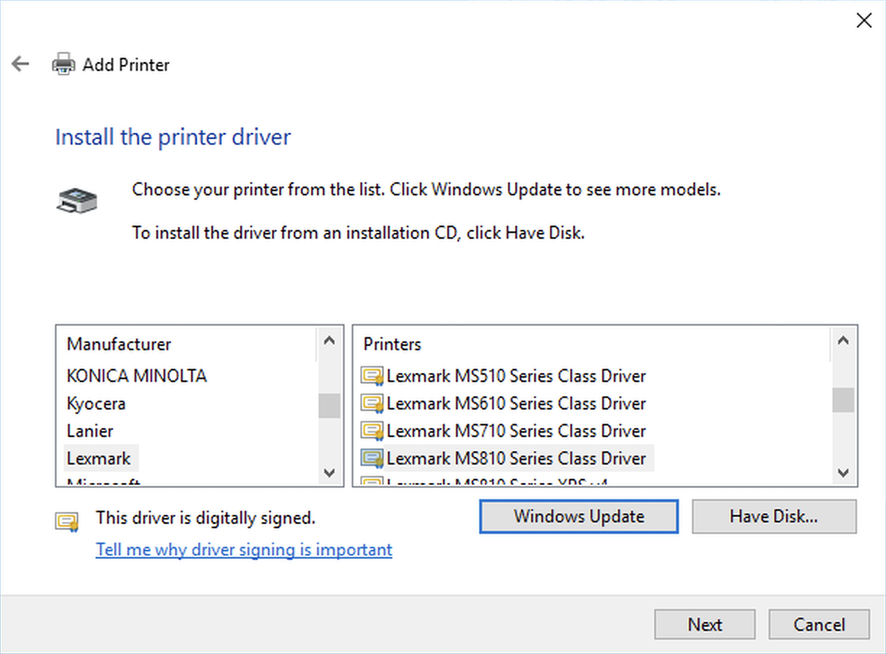Click the Windows Update button
Screen dimensions: 886x654
[579, 517]
